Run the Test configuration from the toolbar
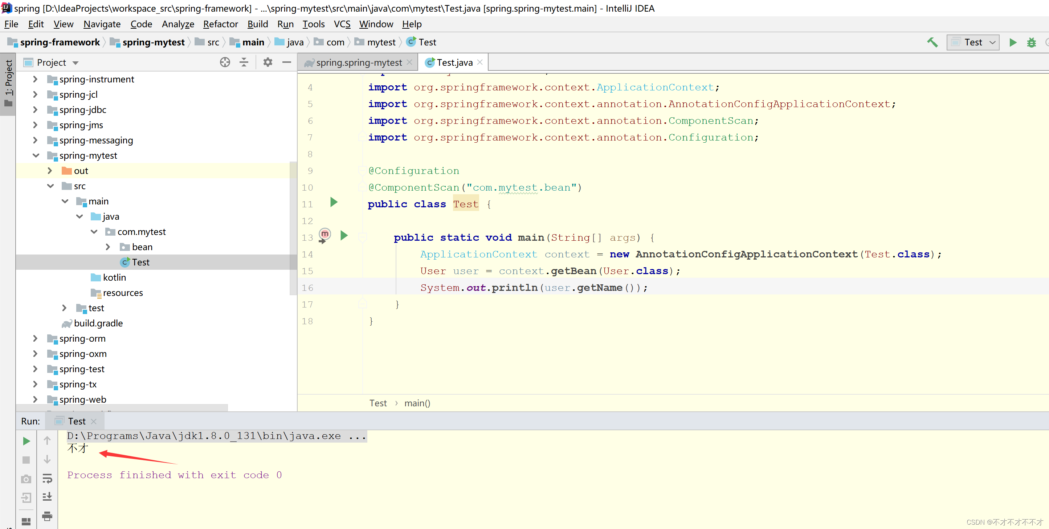The image size is (1049, 529). [1013, 42]
